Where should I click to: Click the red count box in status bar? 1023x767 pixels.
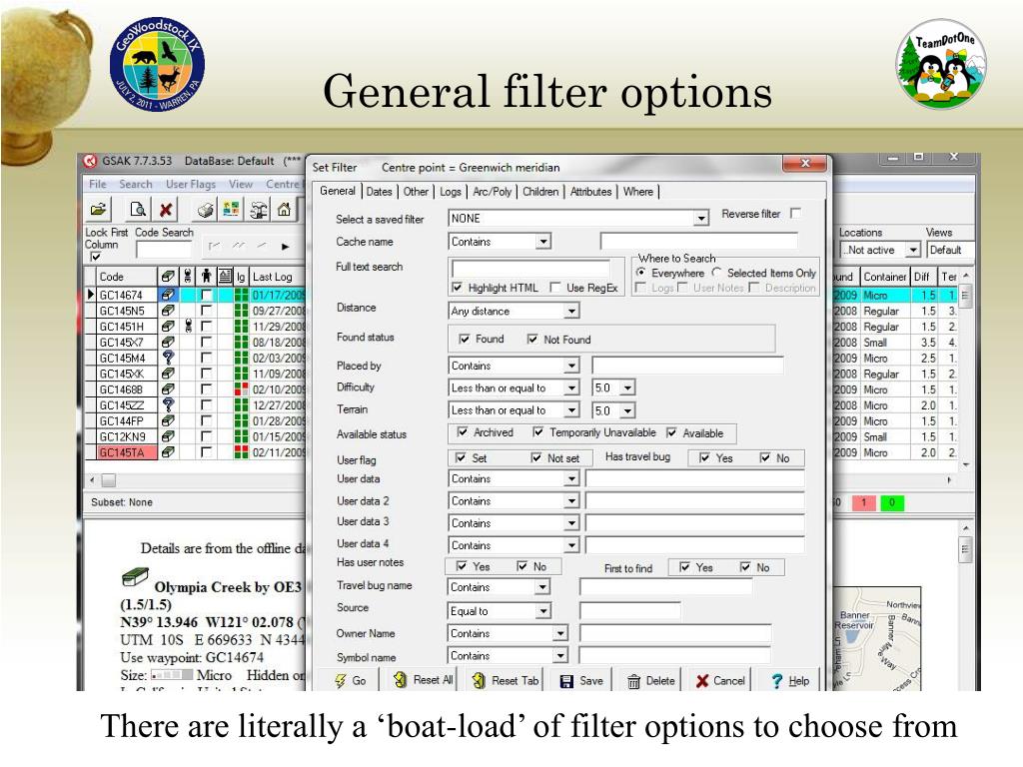click(x=863, y=503)
